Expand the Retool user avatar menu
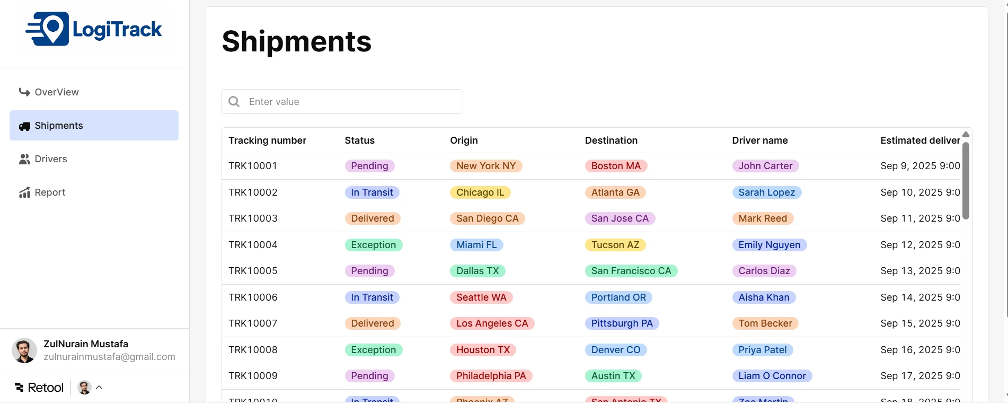Screen dimensions: 1008x404 coord(91,388)
